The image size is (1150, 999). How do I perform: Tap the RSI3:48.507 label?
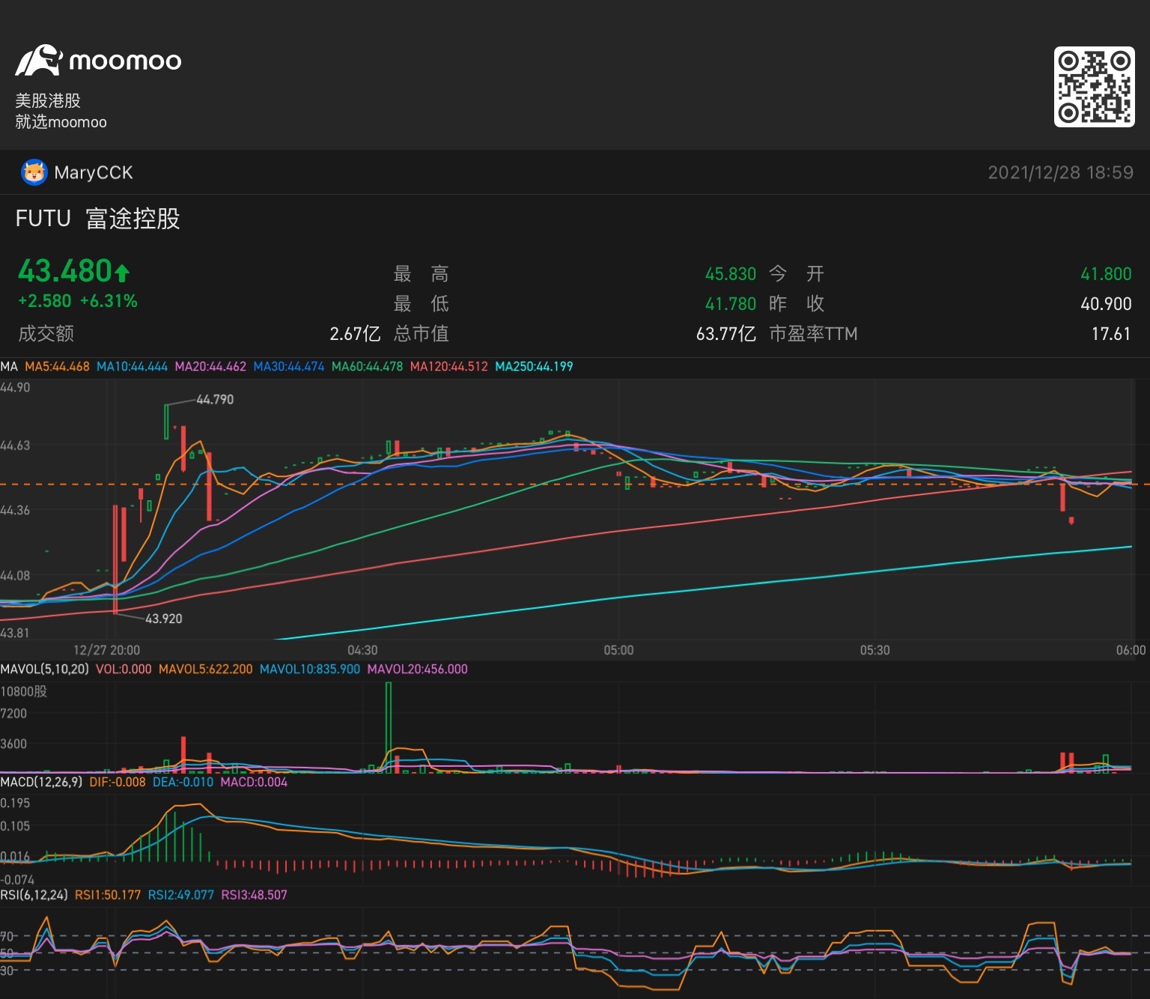[x=254, y=895]
